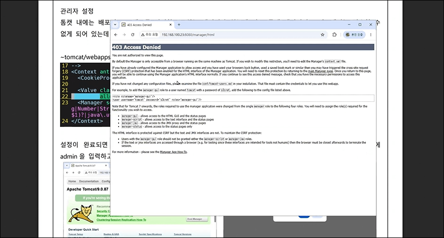The width and height of the screenshot is (444, 238).
Task: Click the Tomcat Setup link in background page
Action: [x=76, y=234]
